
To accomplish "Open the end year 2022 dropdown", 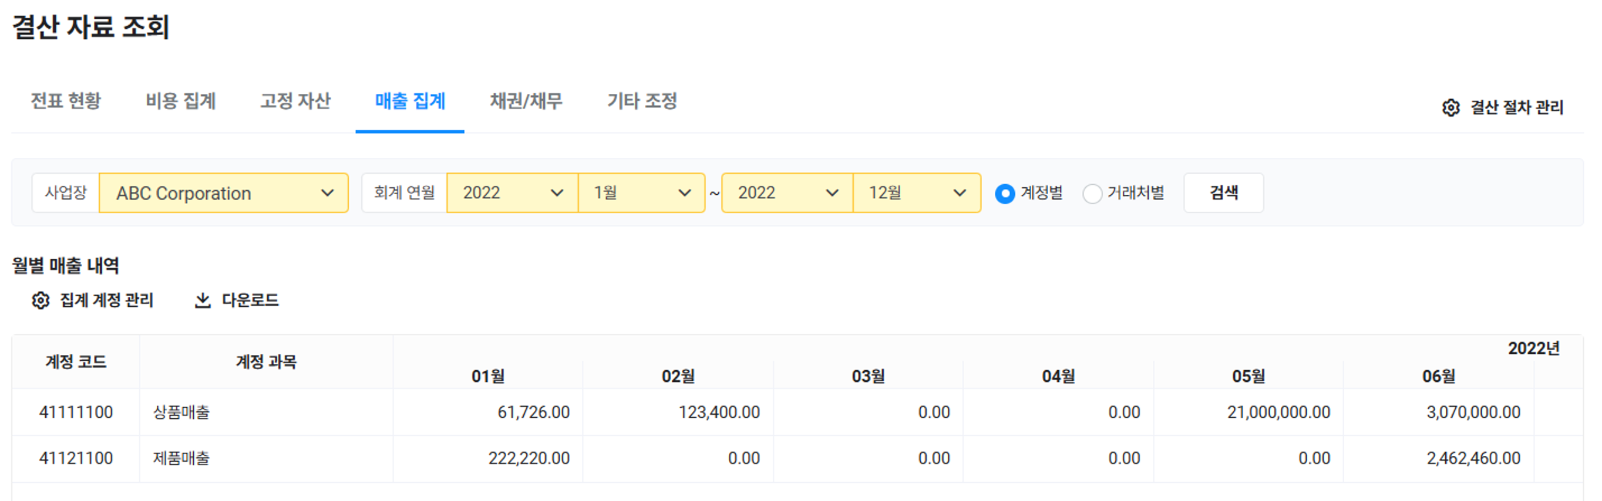I will pos(787,194).
